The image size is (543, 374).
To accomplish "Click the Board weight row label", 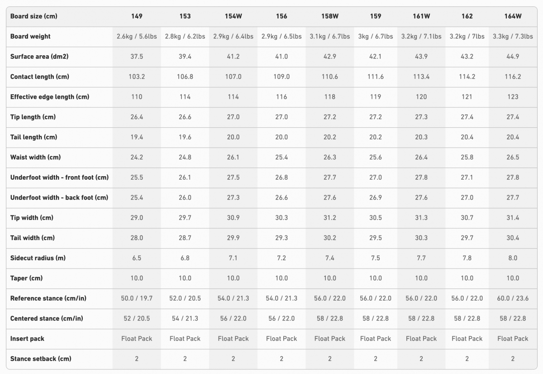I will 30,36.
